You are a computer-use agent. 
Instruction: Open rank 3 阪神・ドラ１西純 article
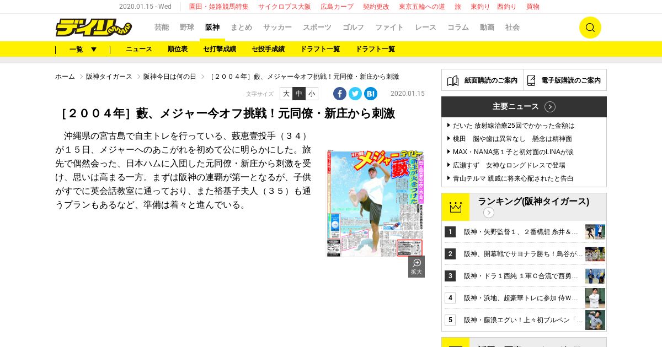coord(521,276)
